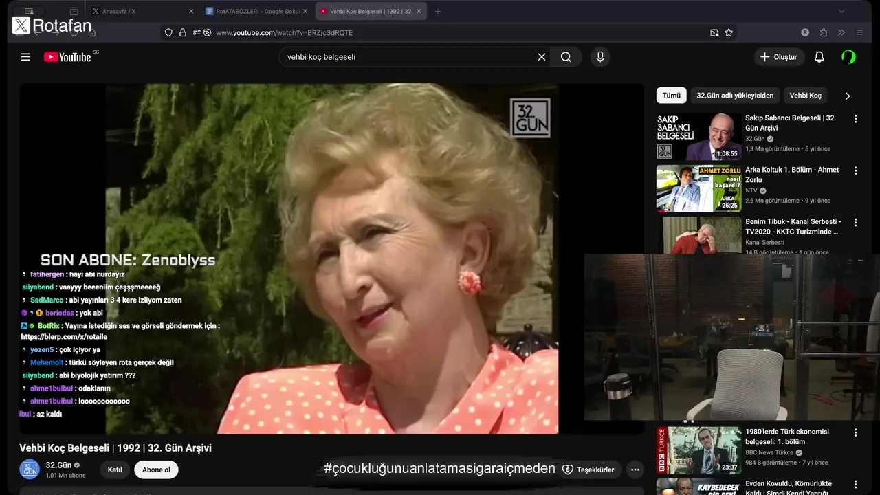Image resolution: width=880 pixels, height=495 pixels.
Task: Clear the search box text
Action: click(542, 57)
